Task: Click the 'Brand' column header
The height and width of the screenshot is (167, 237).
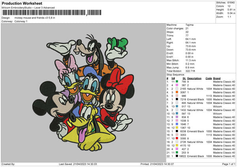Action: pyautogui.click(x=217, y=78)
